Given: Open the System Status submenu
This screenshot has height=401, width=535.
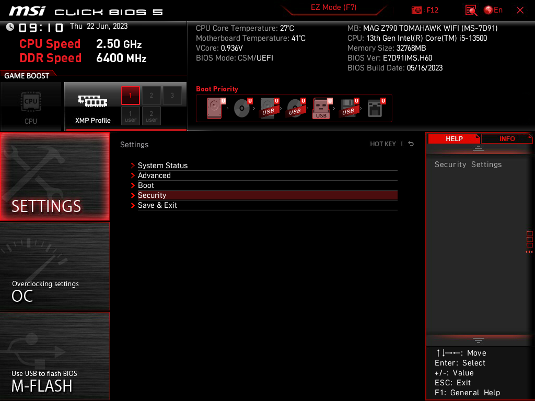Looking at the screenshot, I should [267, 166].
